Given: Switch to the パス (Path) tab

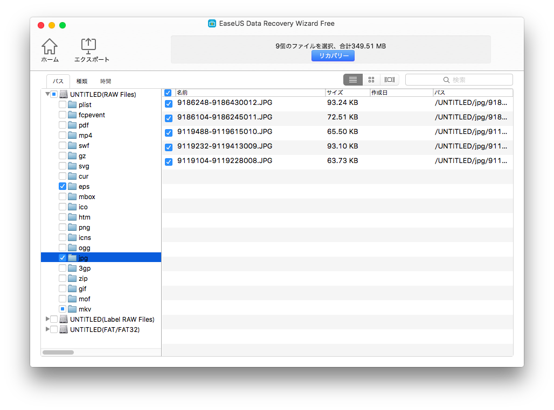Looking at the screenshot, I should (x=58, y=81).
